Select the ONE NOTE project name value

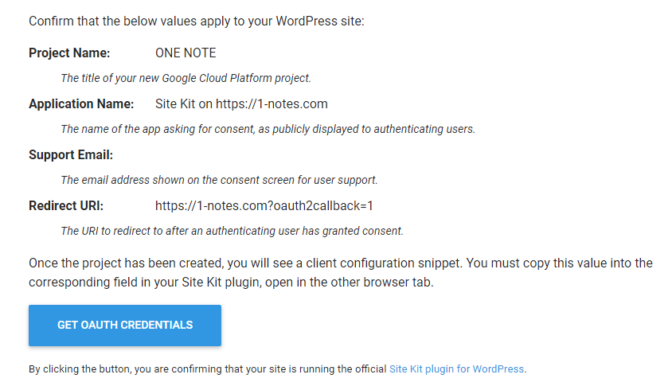(186, 53)
